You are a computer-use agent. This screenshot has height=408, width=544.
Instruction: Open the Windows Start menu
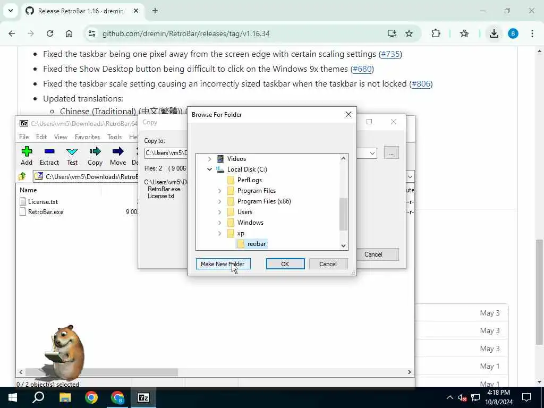13,397
